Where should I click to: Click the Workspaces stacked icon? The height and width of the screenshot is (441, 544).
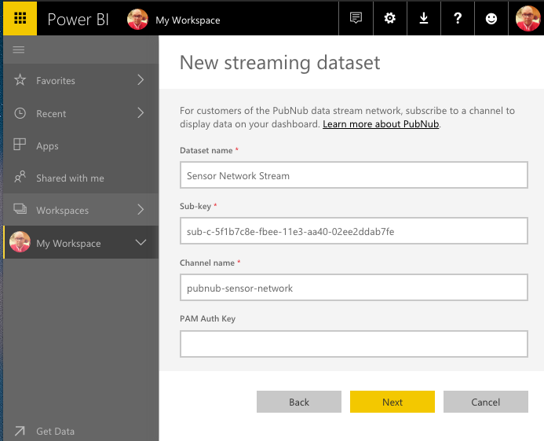20,209
